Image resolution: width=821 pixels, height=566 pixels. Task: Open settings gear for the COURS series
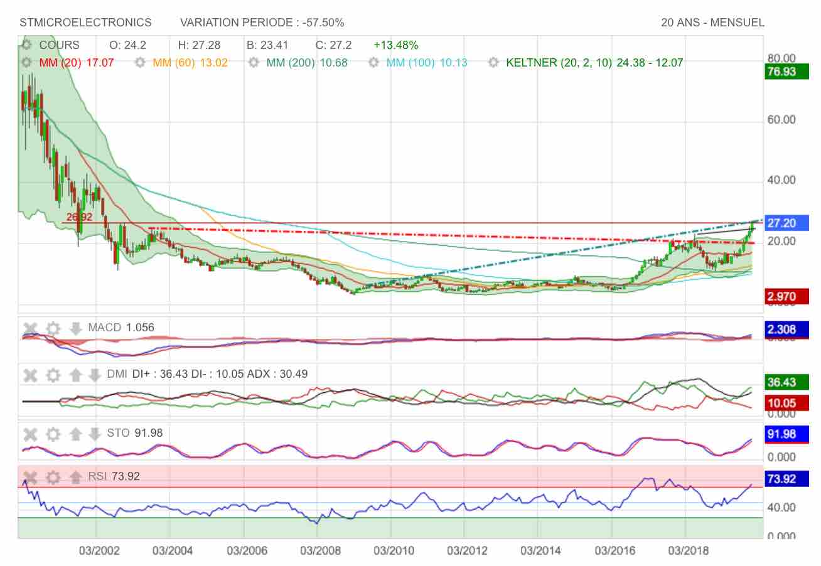26,45
